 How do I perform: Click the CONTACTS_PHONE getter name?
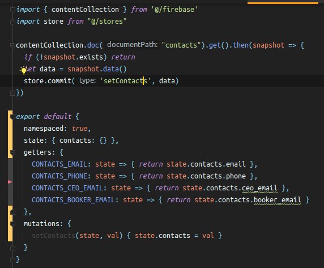(59, 176)
